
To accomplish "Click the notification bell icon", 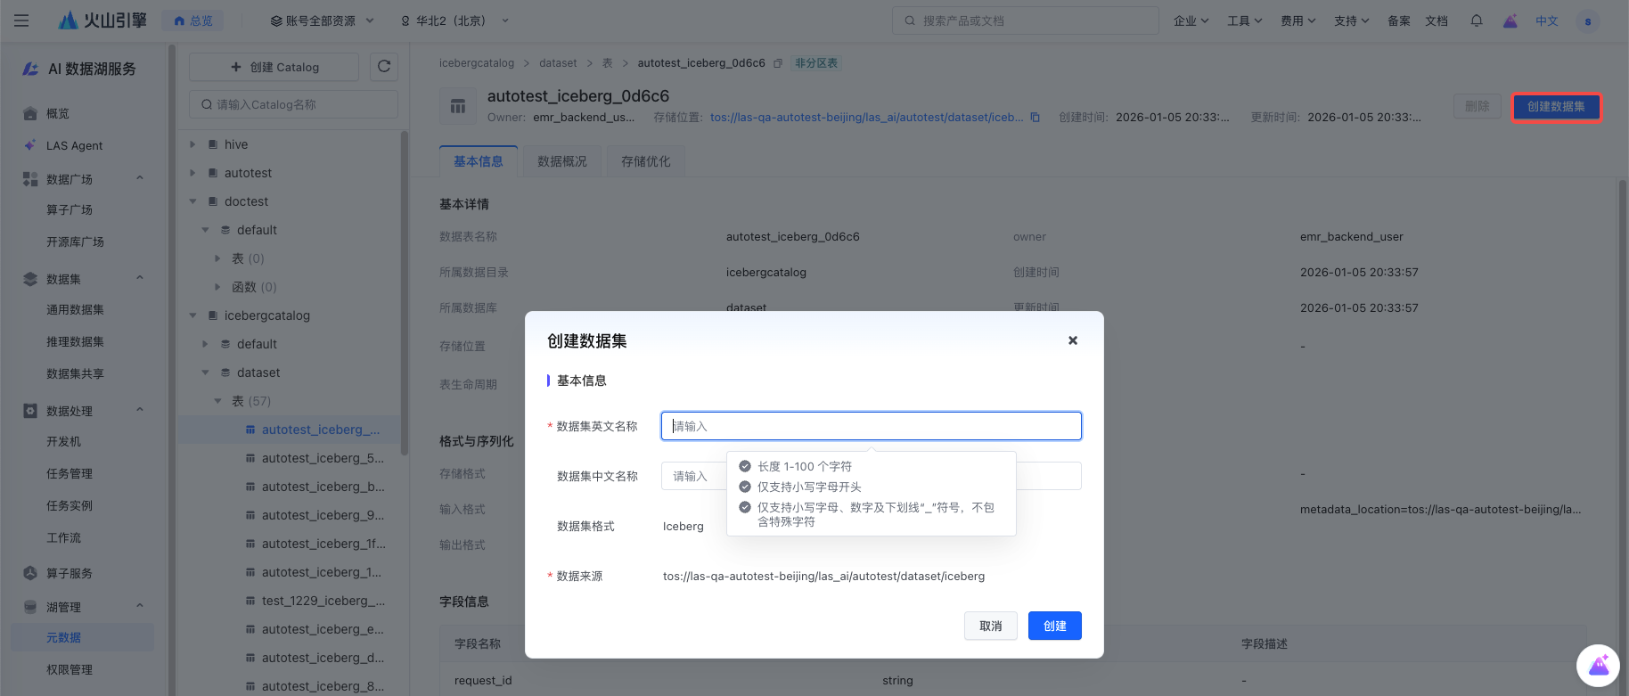I will pyautogui.click(x=1477, y=20).
